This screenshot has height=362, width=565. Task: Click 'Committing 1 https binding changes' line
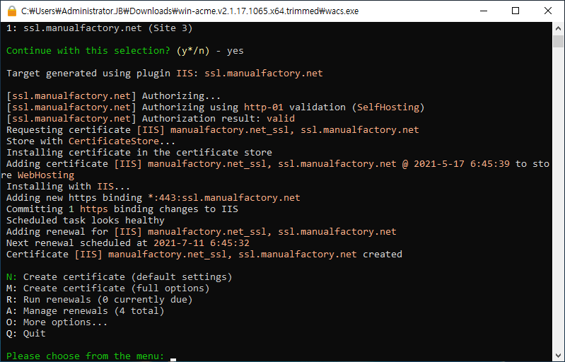pyautogui.click(x=122, y=209)
